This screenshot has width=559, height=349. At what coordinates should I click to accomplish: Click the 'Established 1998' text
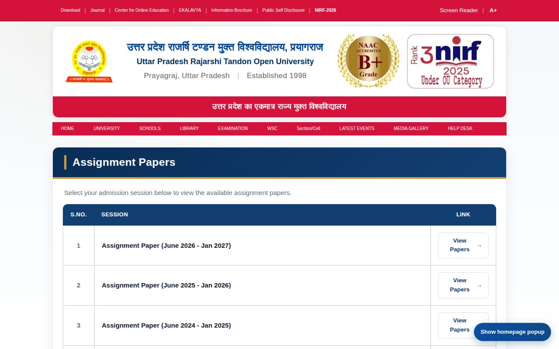[276, 75]
